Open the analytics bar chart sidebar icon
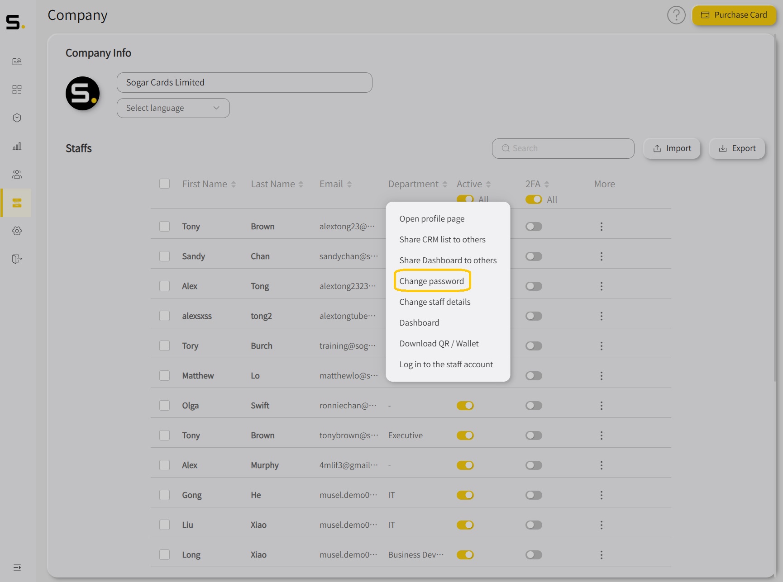Viewport: 783px width, 582px height. (x=17, y=146)
